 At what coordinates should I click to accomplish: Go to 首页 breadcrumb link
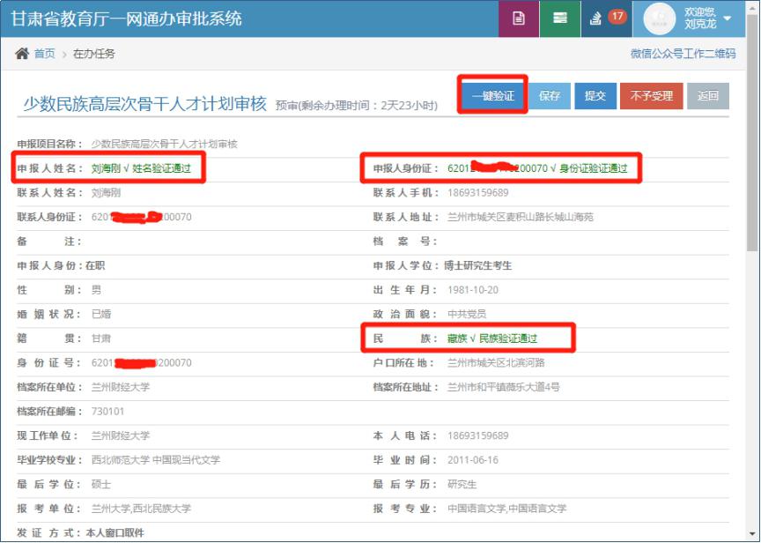[x=44, y=54]
